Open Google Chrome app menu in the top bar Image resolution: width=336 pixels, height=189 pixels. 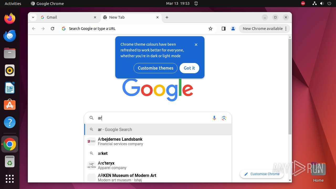tap(47, 3)
